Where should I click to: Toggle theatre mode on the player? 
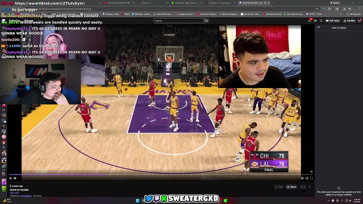(x=307, y=178)
